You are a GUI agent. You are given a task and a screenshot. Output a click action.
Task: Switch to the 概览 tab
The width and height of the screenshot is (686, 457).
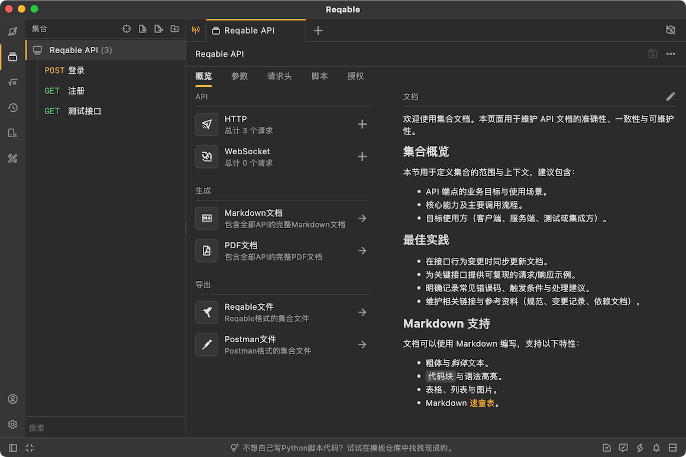203,76
